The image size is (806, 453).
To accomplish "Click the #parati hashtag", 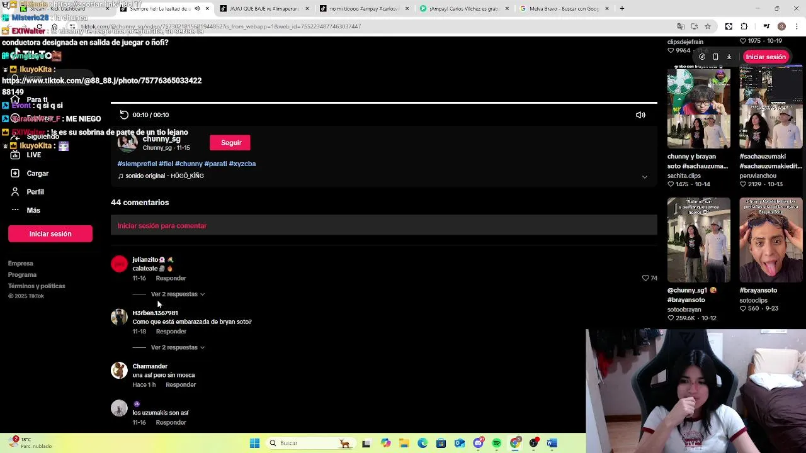I will click(x=215, y=164).
